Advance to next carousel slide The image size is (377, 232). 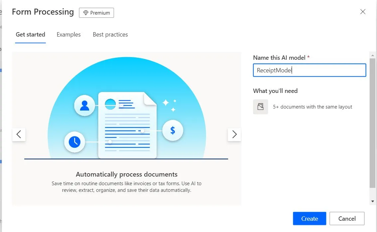[234, 134]
